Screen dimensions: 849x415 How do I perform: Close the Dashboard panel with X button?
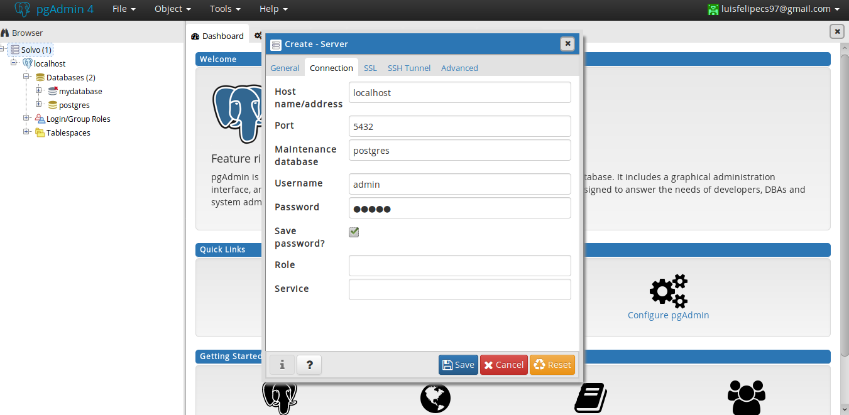(x=836, y=31)
